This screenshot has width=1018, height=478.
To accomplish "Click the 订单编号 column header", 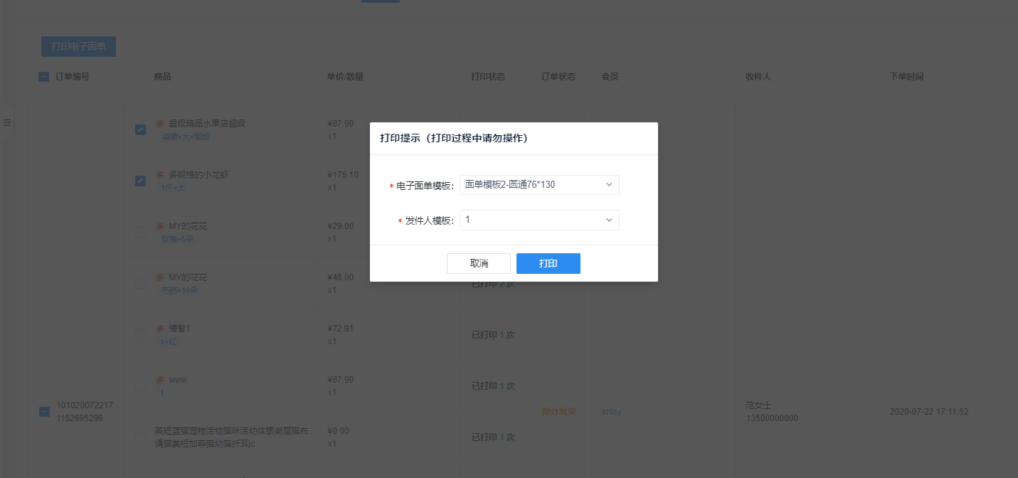I will coord(73,77).
